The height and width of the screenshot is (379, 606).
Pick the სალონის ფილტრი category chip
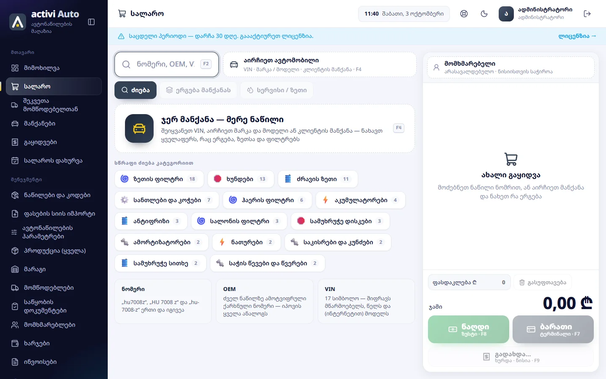click(x=239, y=221)
